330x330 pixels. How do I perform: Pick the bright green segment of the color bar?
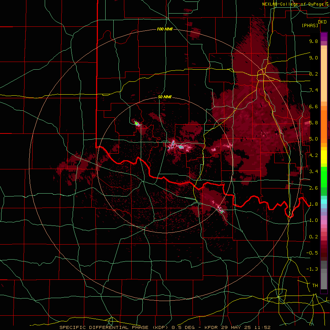pyautogui.click(x=324, y=177)
